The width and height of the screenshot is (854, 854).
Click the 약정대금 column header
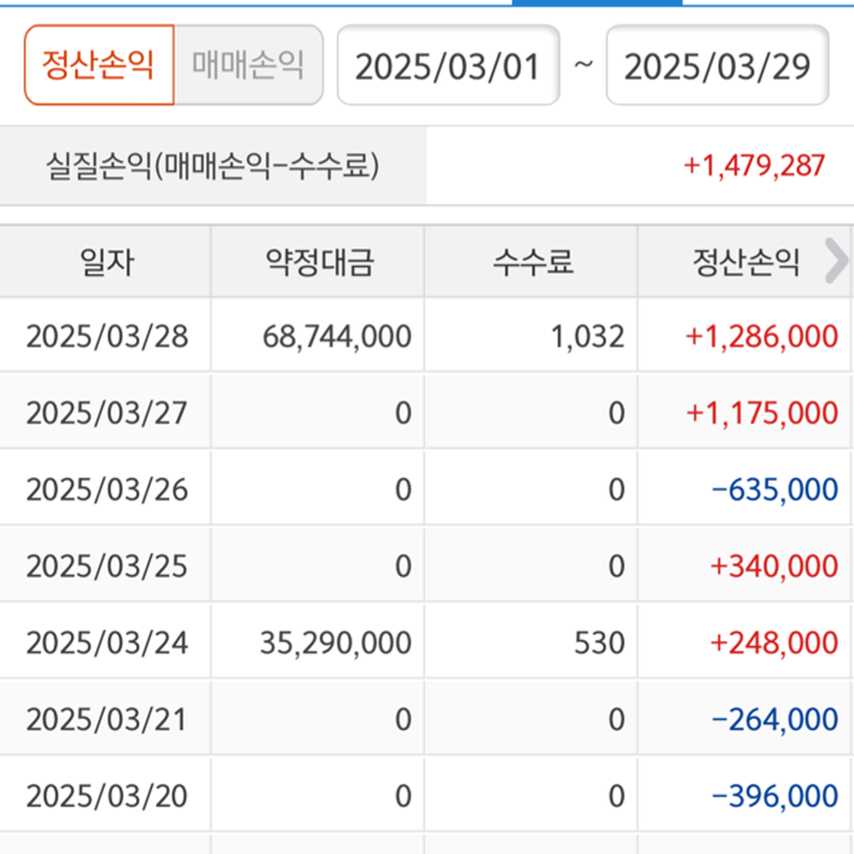click(x=319, y=263)
